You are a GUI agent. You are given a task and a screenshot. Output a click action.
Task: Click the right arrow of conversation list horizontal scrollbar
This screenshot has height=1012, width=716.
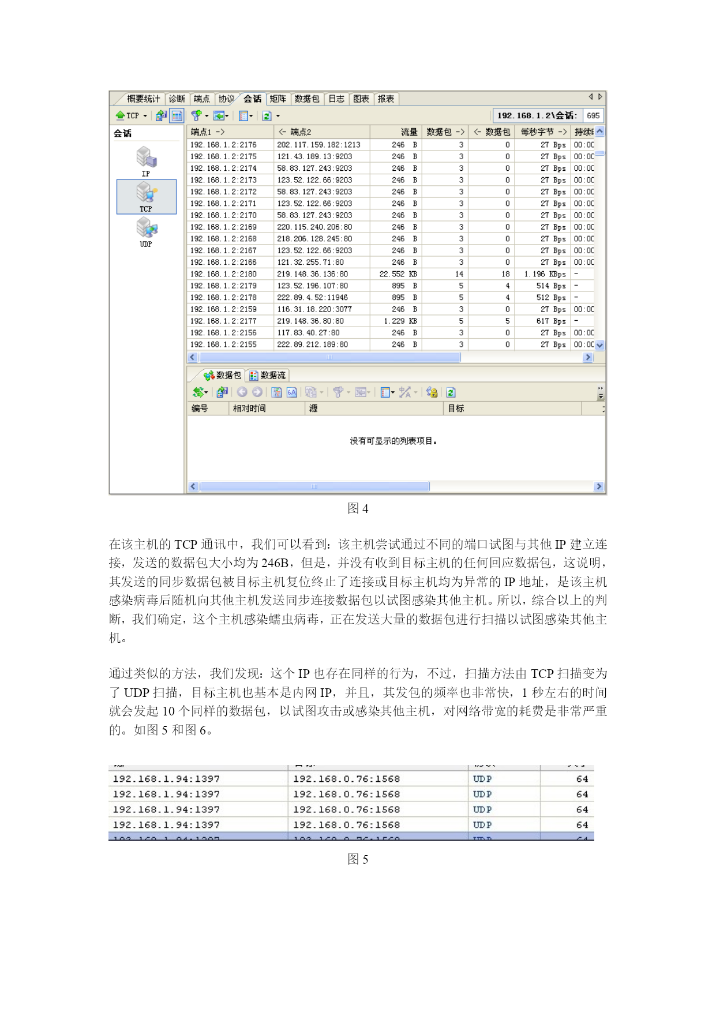[x=588, y=358]
